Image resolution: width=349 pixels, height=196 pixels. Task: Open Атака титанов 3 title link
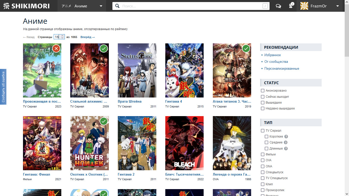(232, 102)
